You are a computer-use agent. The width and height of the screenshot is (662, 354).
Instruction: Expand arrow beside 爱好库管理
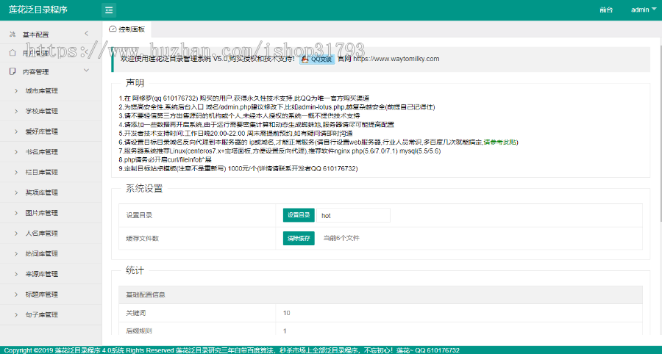click(x=16, y=131)
